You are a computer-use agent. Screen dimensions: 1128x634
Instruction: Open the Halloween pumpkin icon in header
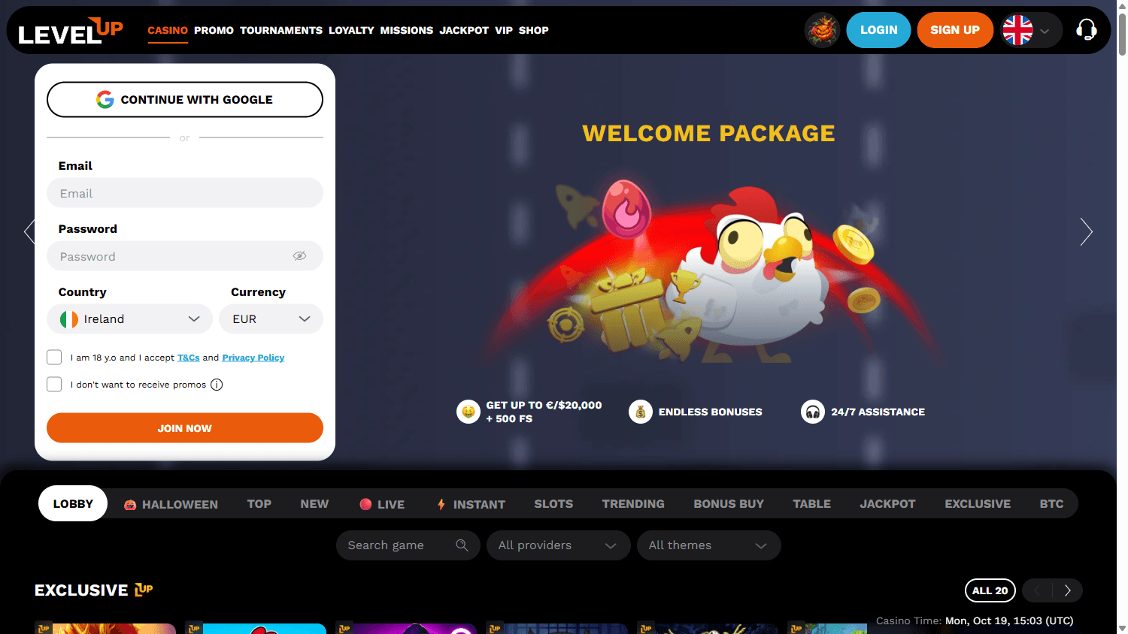pyautogui.click(x=822, y=30)
